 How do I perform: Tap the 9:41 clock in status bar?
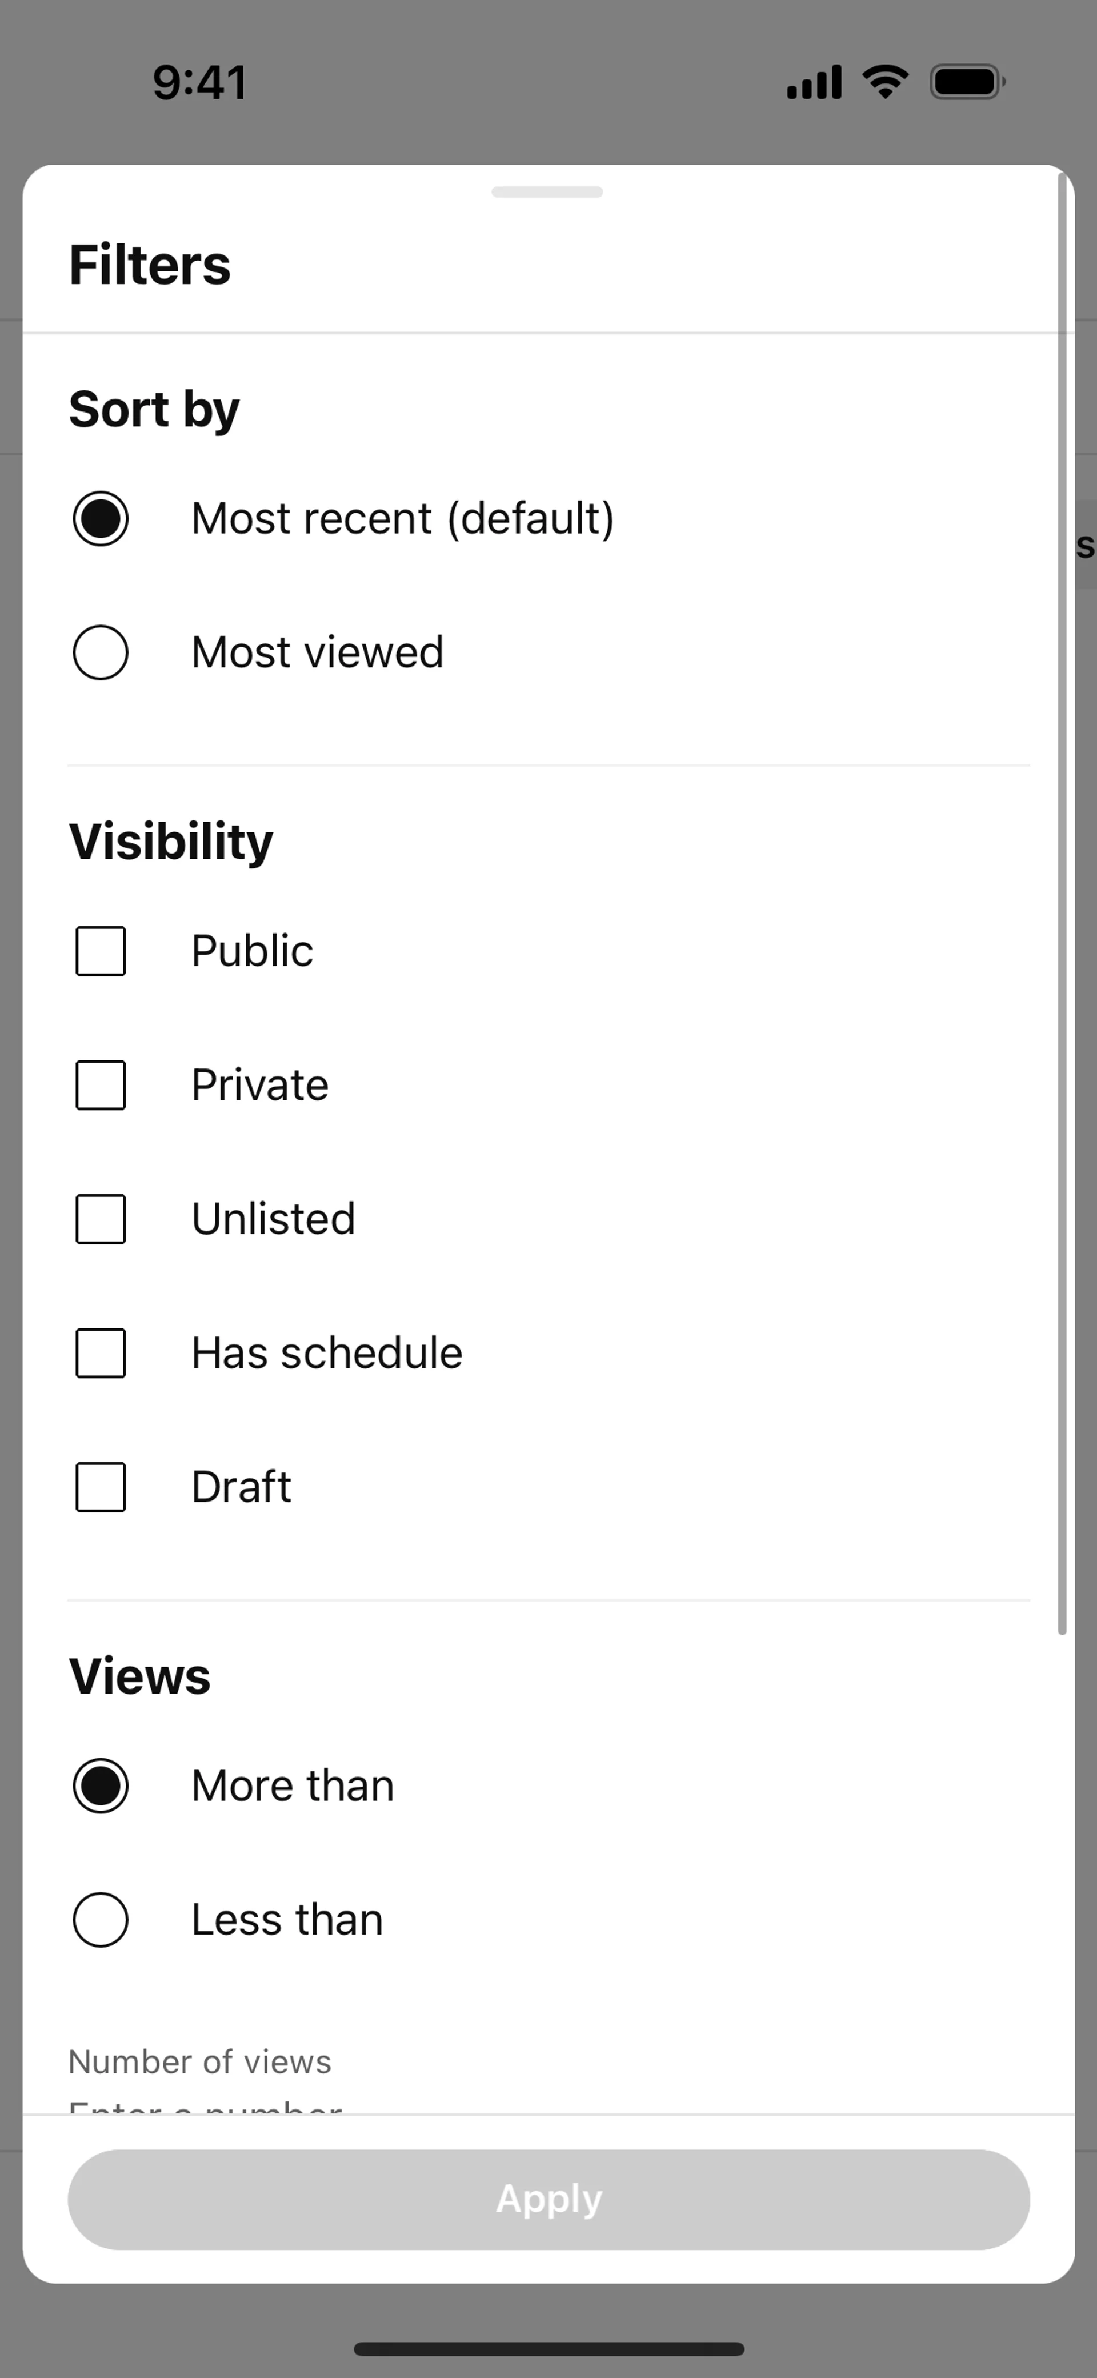click(x=201, y=82)
